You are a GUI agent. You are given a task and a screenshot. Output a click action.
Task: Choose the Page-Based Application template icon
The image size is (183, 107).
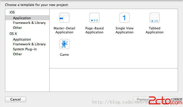tap(95, 18)
